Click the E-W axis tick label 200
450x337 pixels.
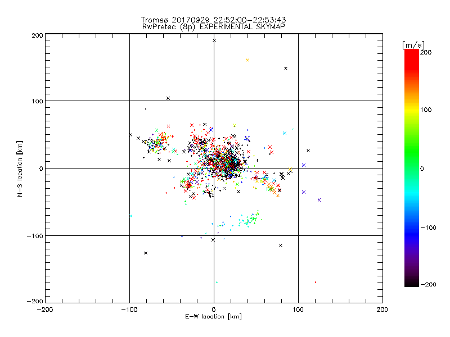click(382, 309)
